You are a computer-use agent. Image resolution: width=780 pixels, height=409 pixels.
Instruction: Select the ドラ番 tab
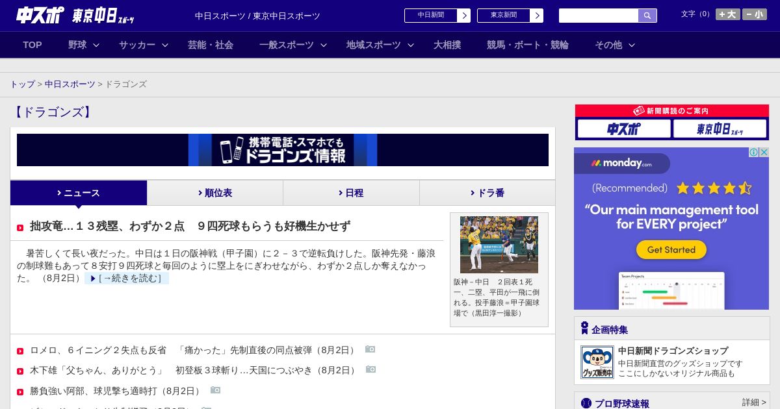(487, 193)
